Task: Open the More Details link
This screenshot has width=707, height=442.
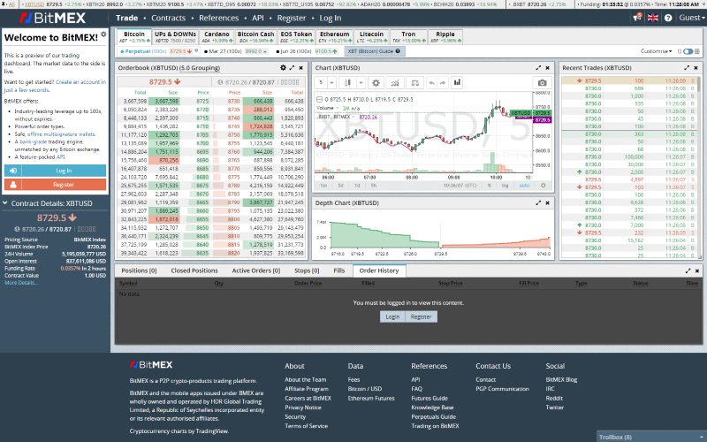Action: tap(20, 283)
